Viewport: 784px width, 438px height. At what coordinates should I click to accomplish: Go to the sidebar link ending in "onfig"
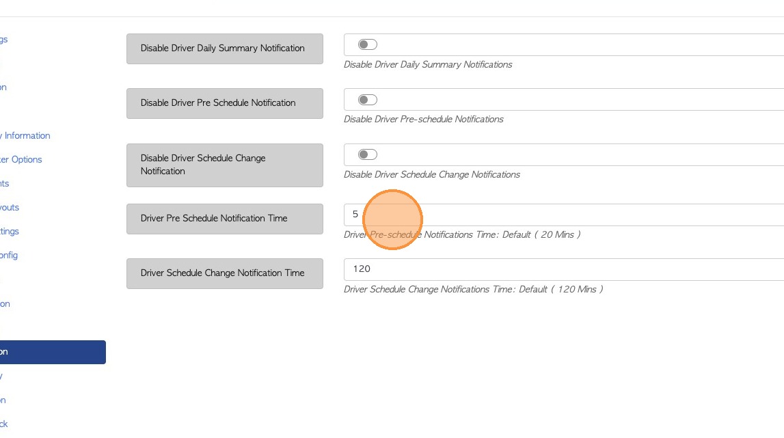click(x=9, y=255)
